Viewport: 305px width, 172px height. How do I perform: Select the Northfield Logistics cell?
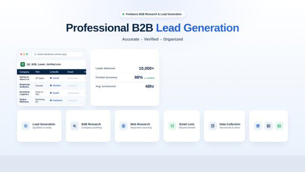(x=24, y=93)
